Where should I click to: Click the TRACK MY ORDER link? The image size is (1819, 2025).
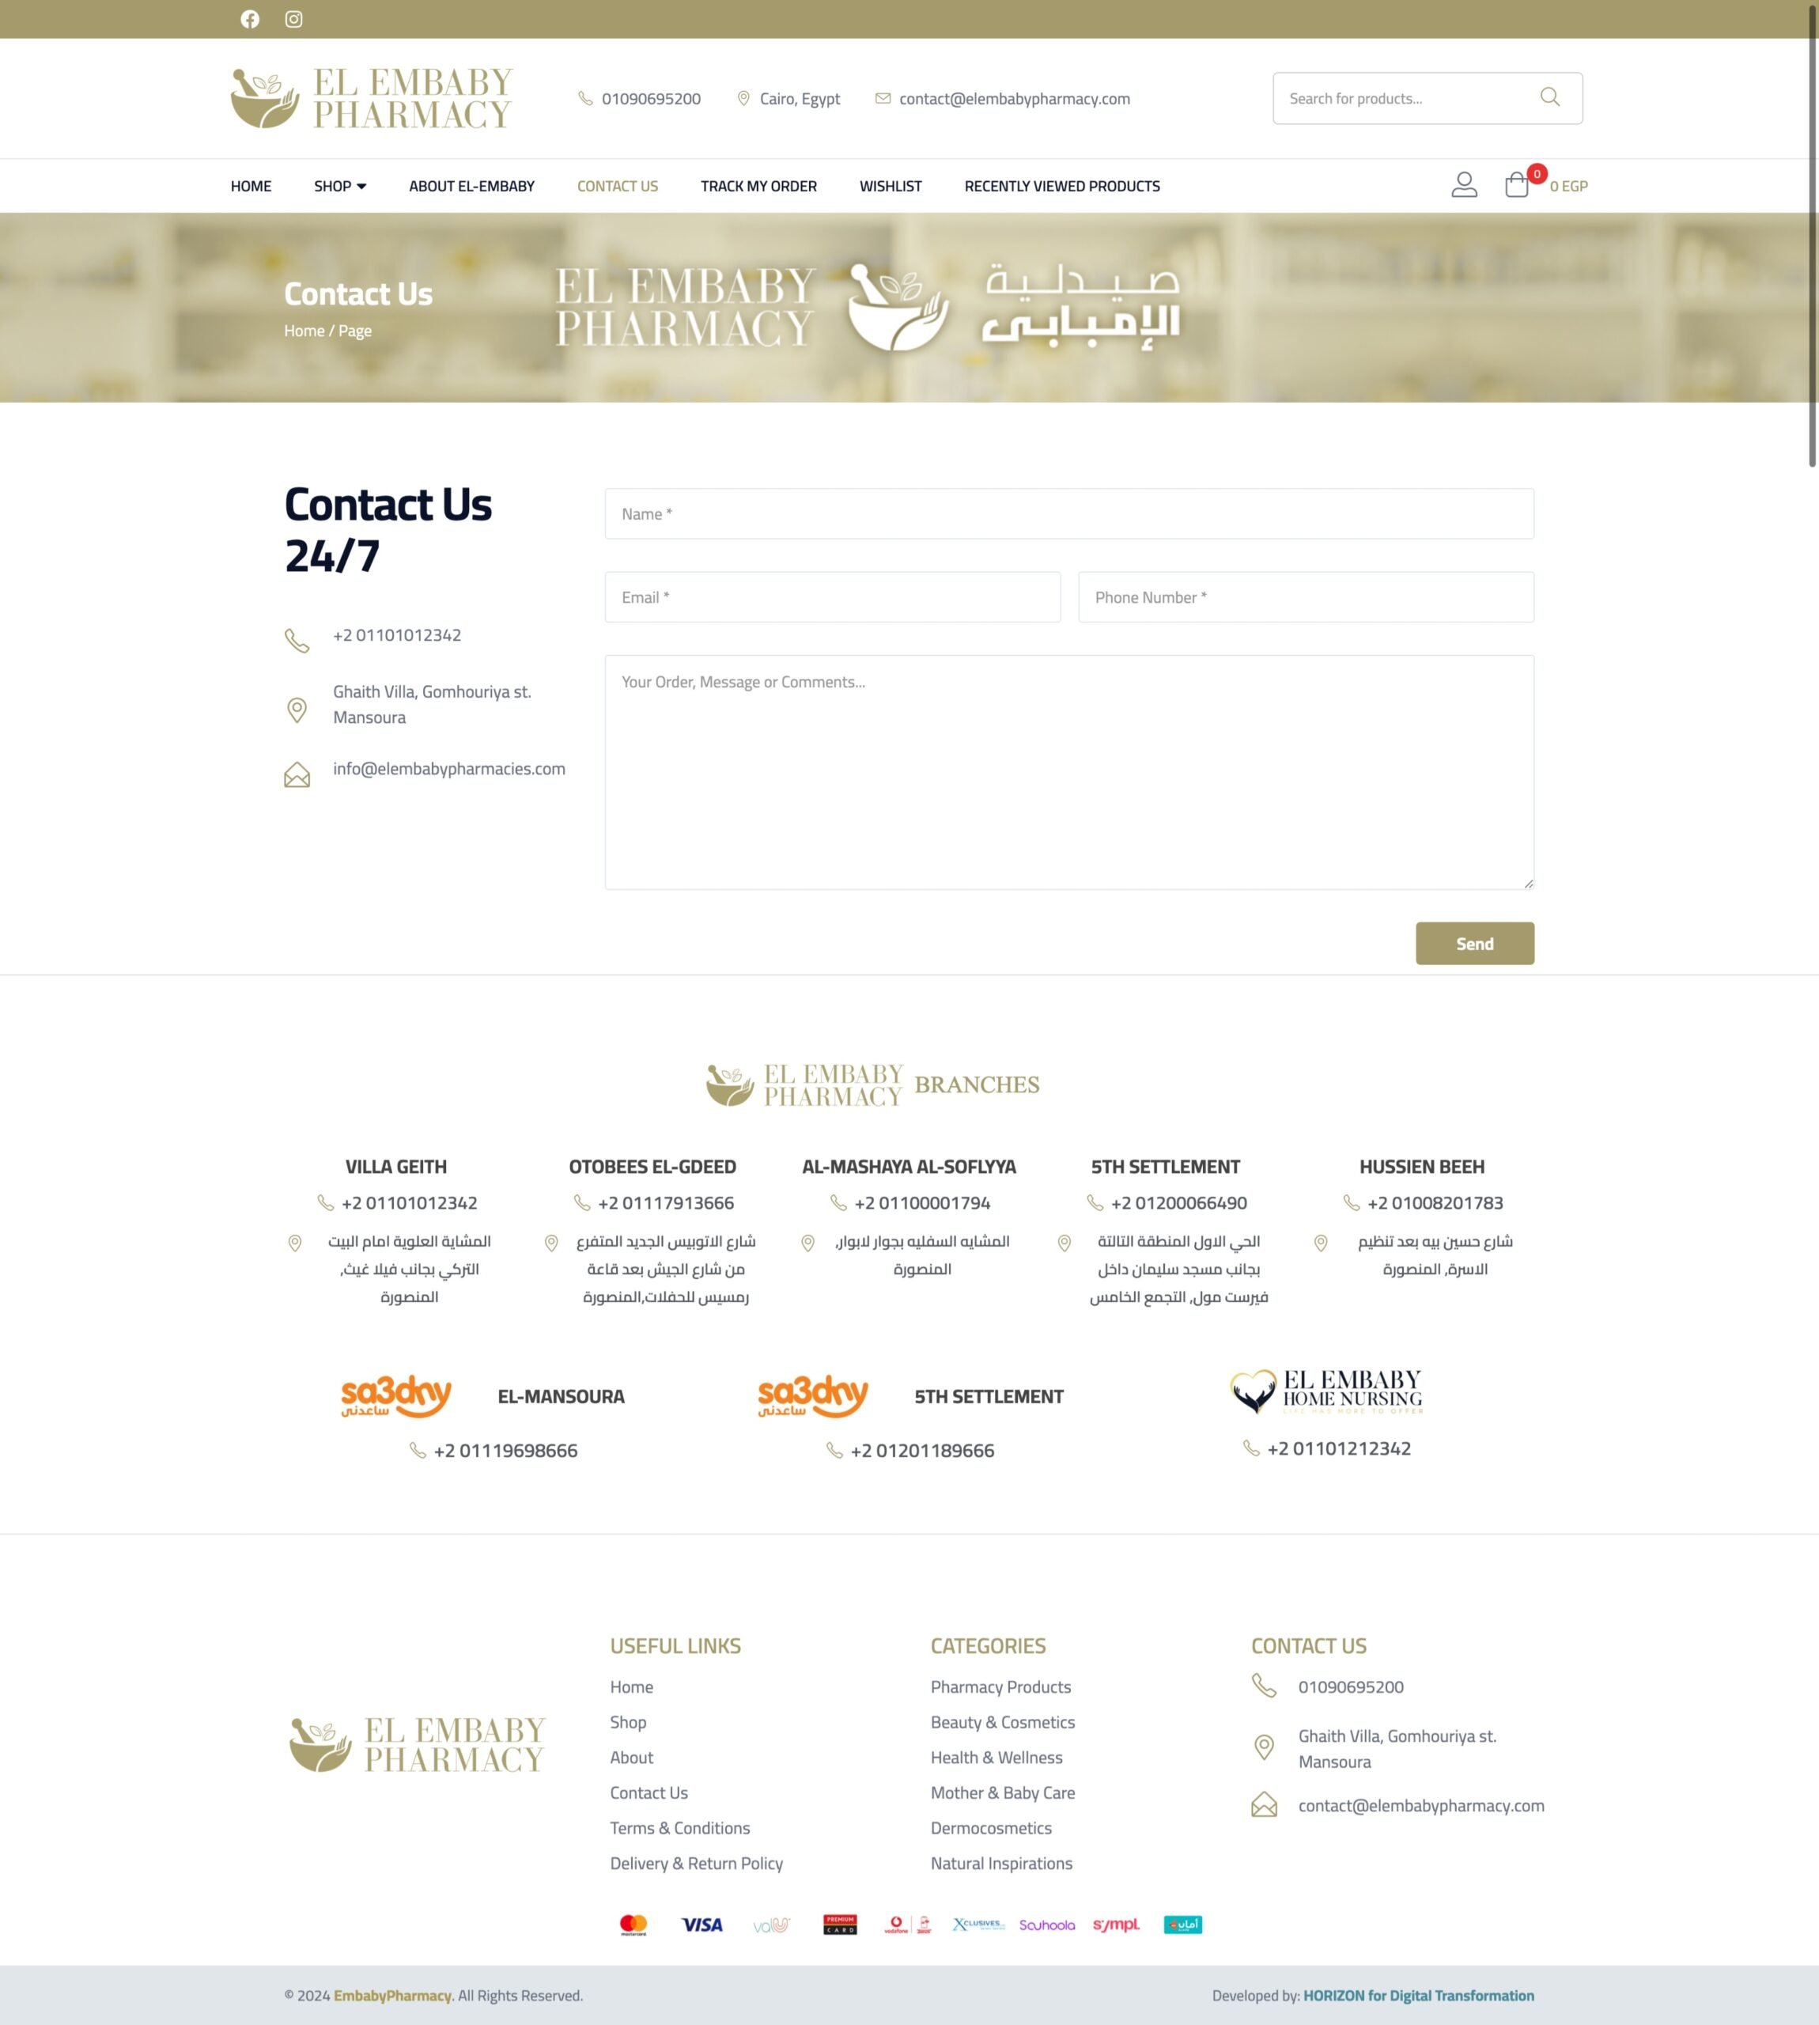coord(757,184)
